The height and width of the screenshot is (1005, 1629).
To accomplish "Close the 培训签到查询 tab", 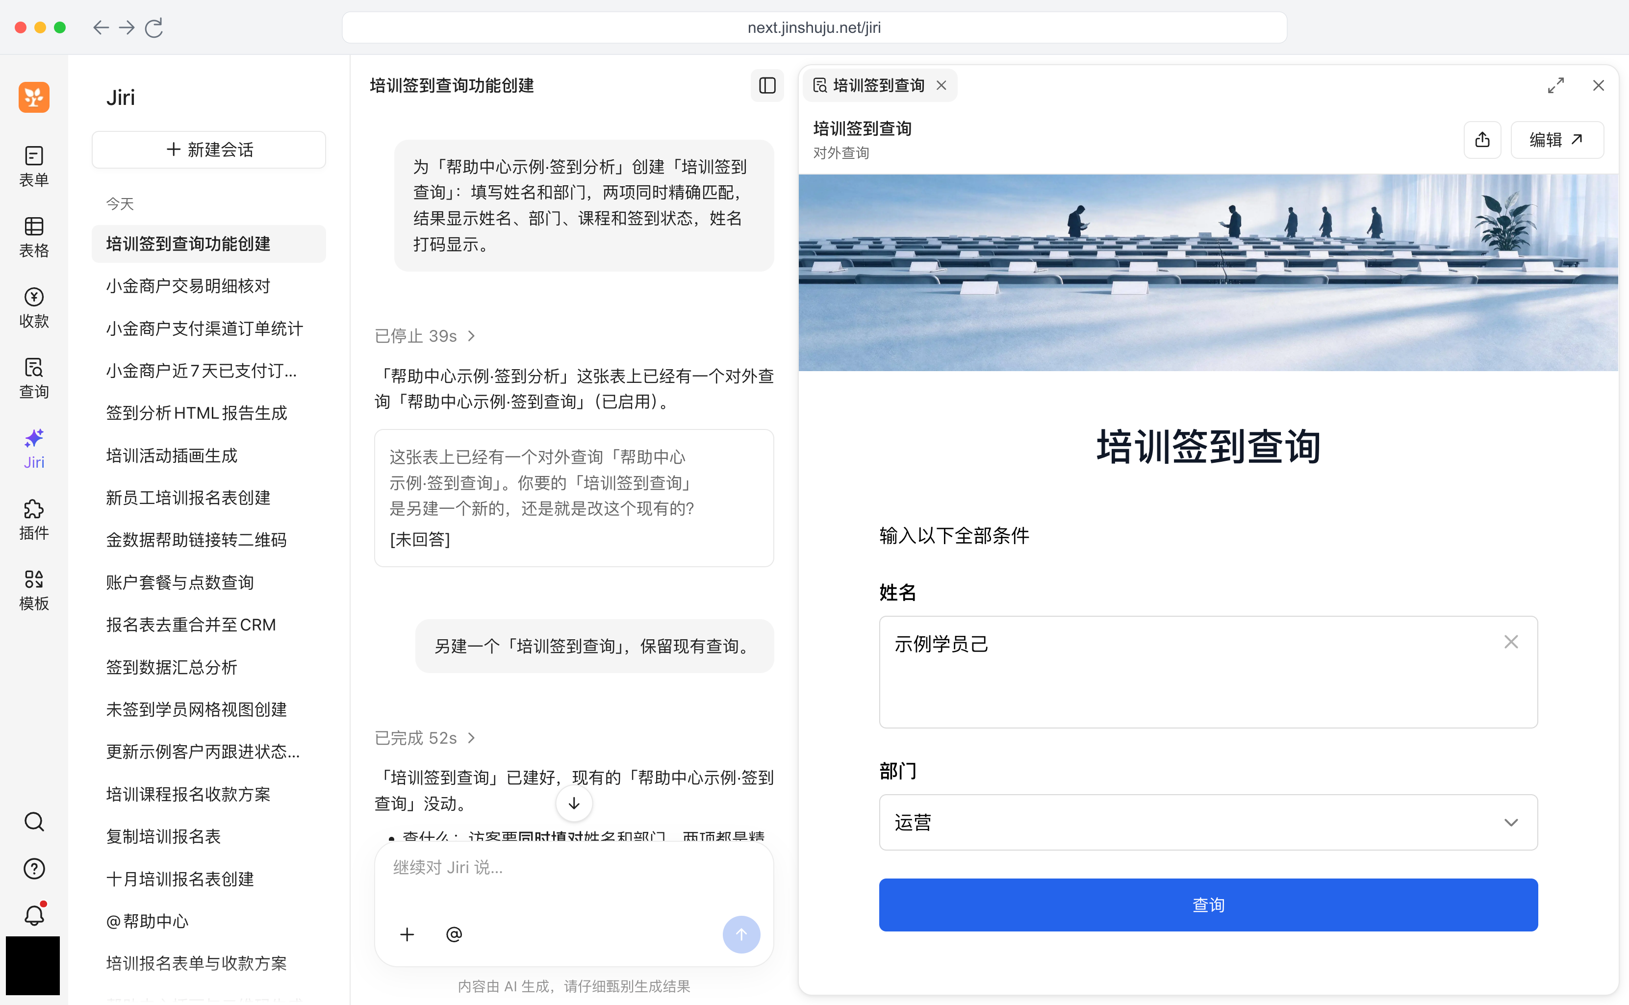I will coord(941,85).
